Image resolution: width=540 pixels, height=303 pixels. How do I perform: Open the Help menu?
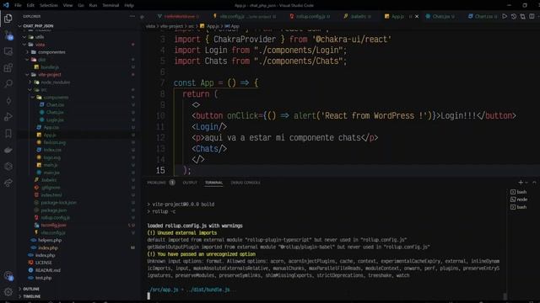click(129, 5)
